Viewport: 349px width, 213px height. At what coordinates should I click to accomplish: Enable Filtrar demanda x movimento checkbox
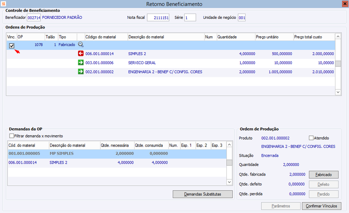[12, 136]
